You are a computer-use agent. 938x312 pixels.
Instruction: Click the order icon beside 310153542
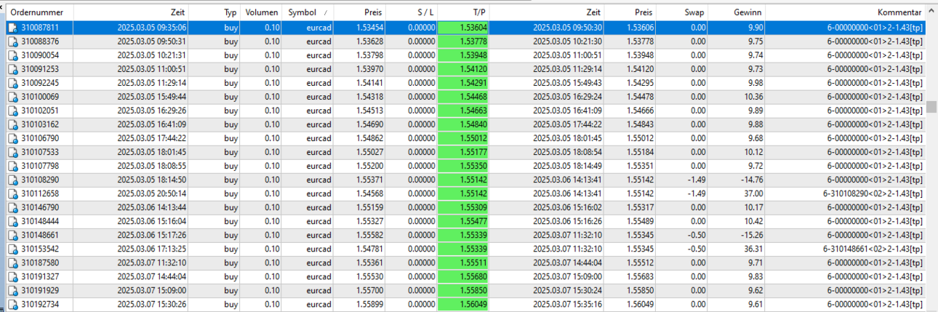click(x=12, y=249)
